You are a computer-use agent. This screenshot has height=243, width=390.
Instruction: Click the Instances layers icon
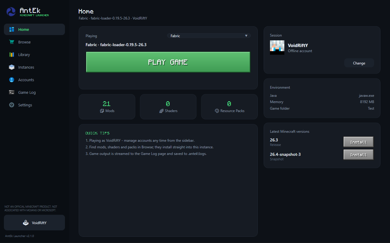(x=12, y=67)
